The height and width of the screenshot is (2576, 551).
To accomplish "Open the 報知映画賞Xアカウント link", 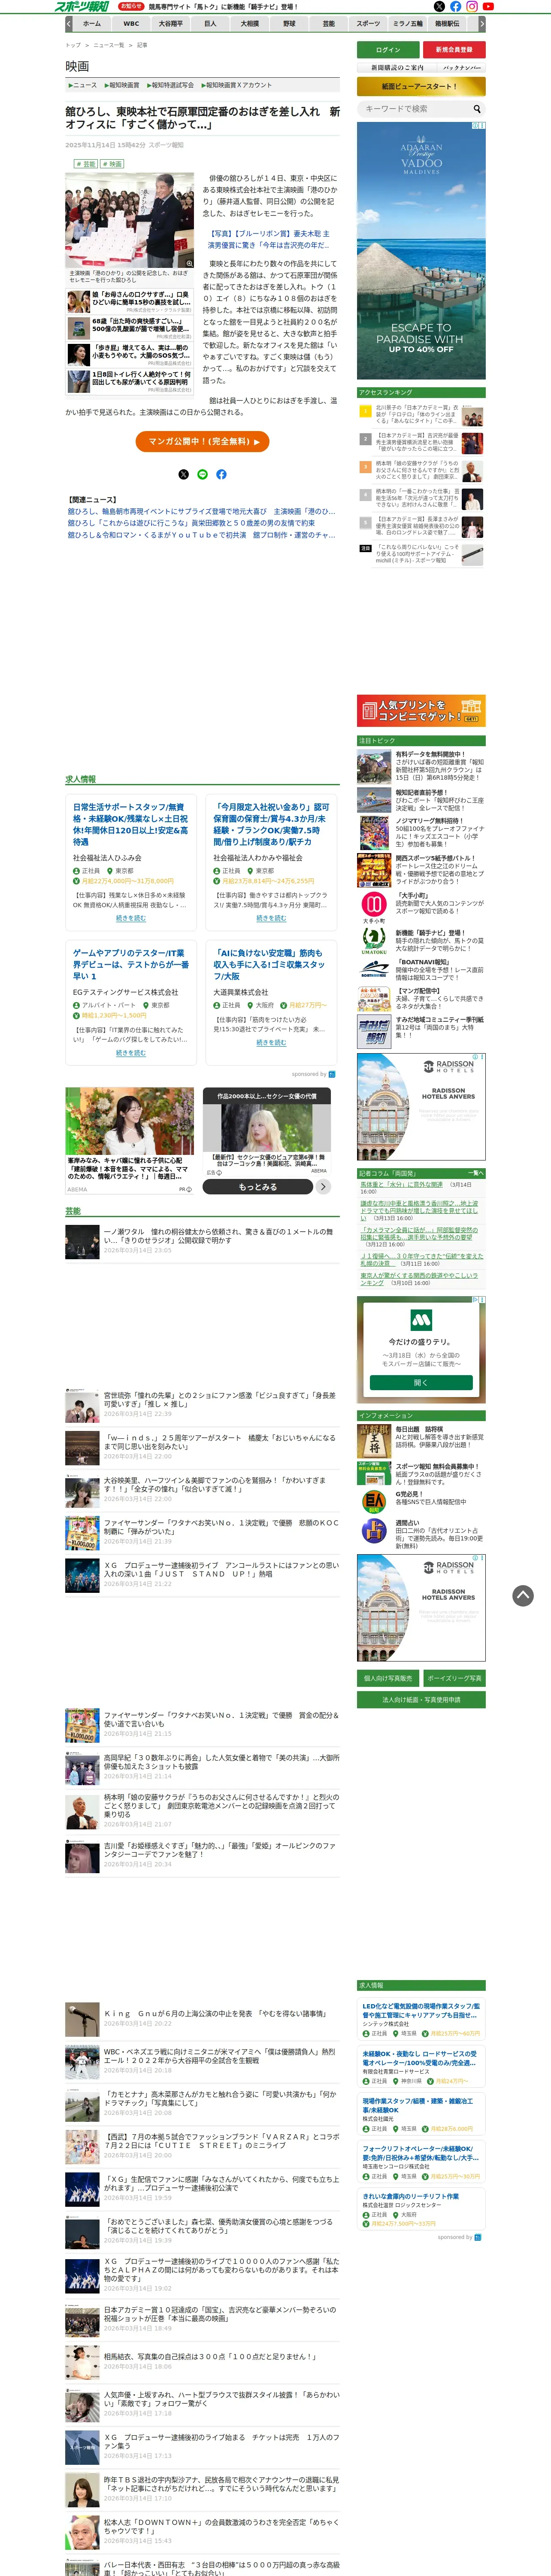I will tap(237, 86).
